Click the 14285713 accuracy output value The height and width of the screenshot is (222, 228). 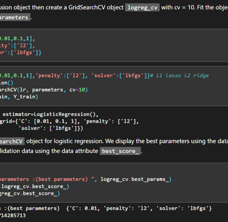tap(13, 215)
